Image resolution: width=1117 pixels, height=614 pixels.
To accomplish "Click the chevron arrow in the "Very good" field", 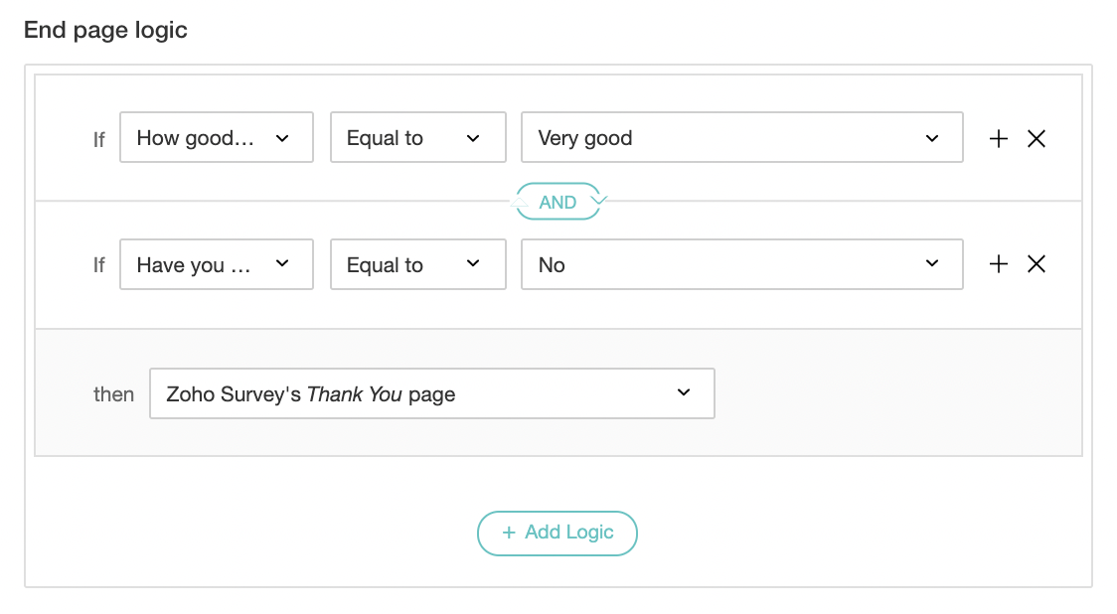I will pos(932,138).
